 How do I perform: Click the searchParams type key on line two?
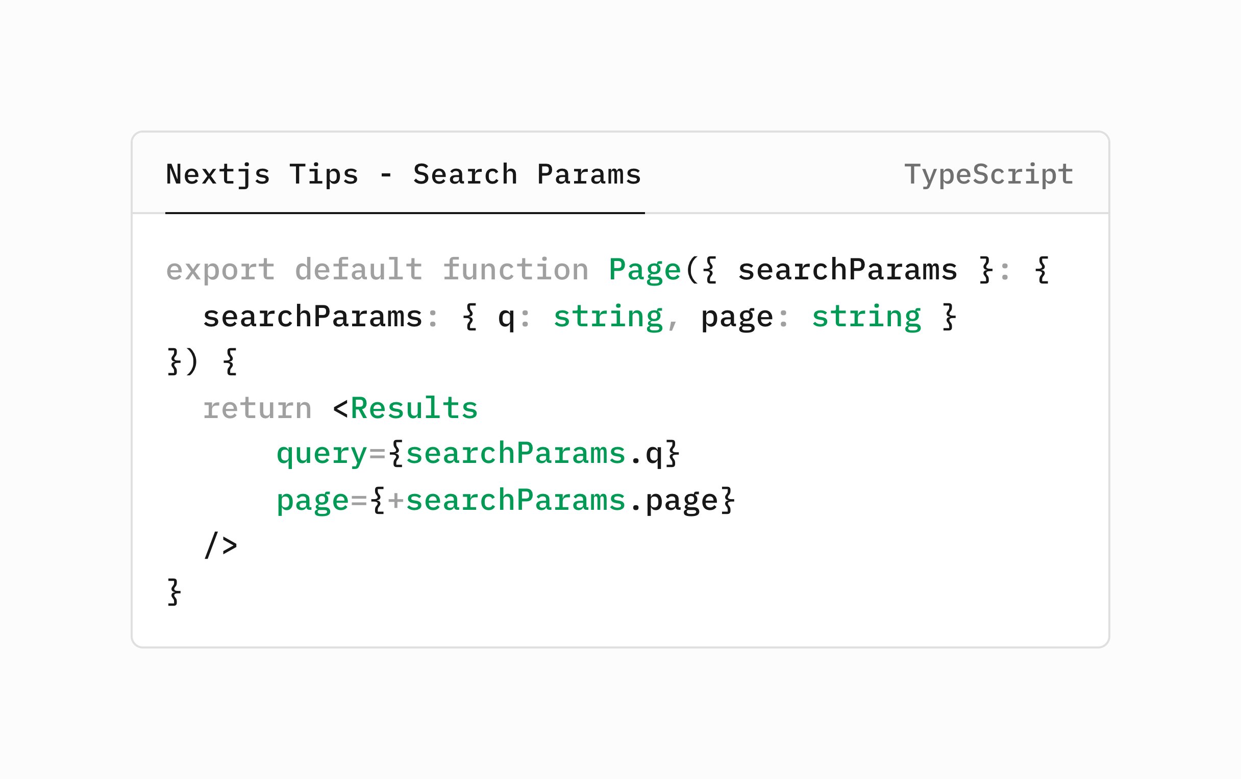coord(312,316)
